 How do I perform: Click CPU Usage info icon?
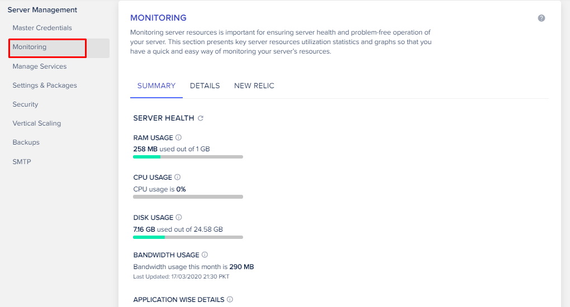[178, 178]
